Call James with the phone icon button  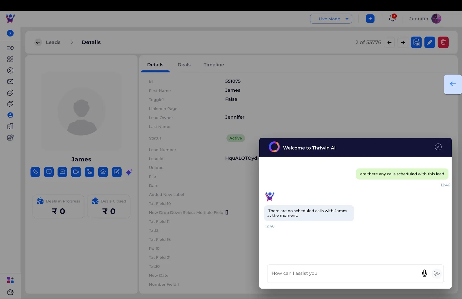pos(35,172)
